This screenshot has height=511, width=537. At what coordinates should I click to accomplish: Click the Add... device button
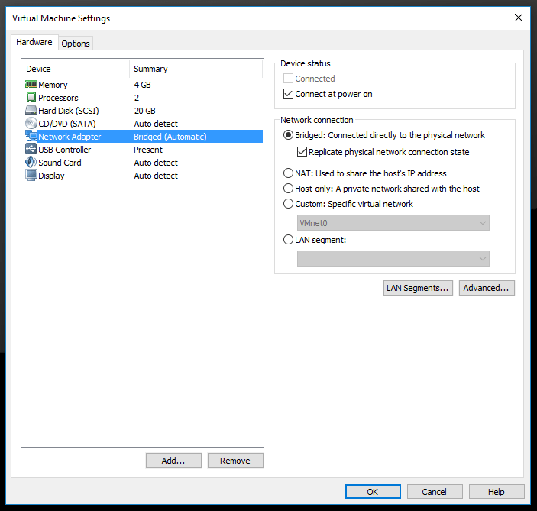[173, 461]
